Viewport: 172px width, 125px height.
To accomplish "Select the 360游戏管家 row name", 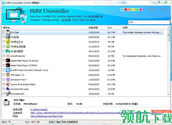I will [17, 51].
